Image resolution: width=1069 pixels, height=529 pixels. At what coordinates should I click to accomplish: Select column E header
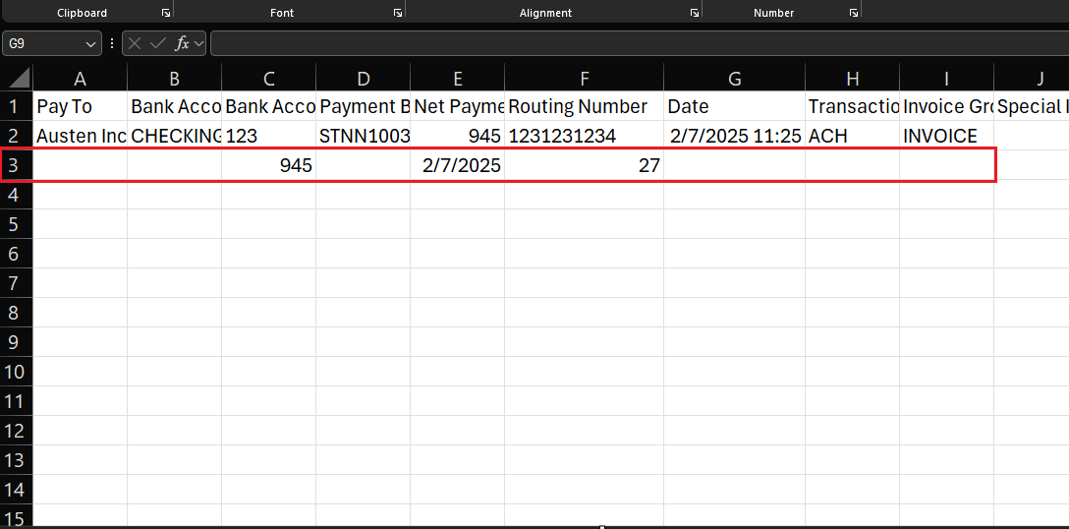pyautogui.click(x=458, y=79)
